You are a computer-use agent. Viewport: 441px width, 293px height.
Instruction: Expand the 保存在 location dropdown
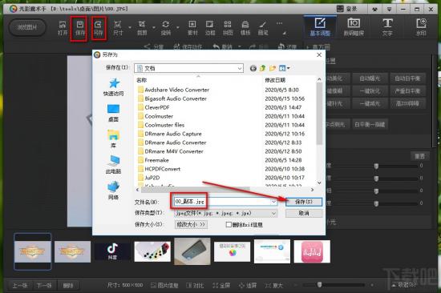[240, 68]
